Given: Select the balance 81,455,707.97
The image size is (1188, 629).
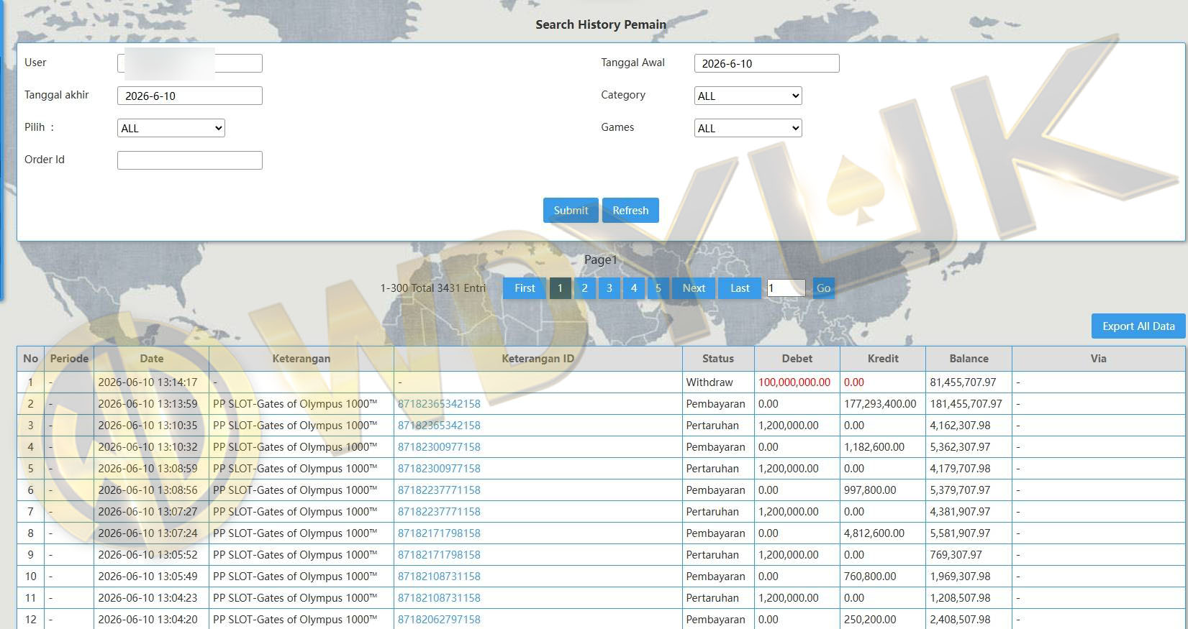Looking at the screenshot, I should pos(963,382).
